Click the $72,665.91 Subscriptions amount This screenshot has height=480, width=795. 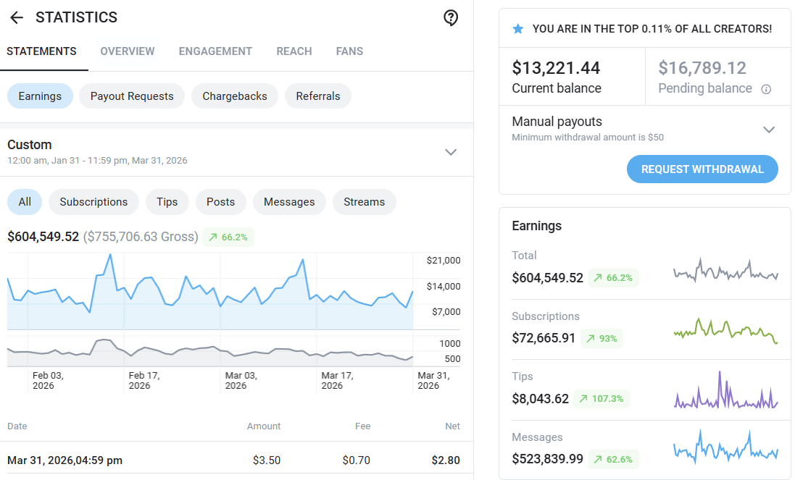coord(544,337)
